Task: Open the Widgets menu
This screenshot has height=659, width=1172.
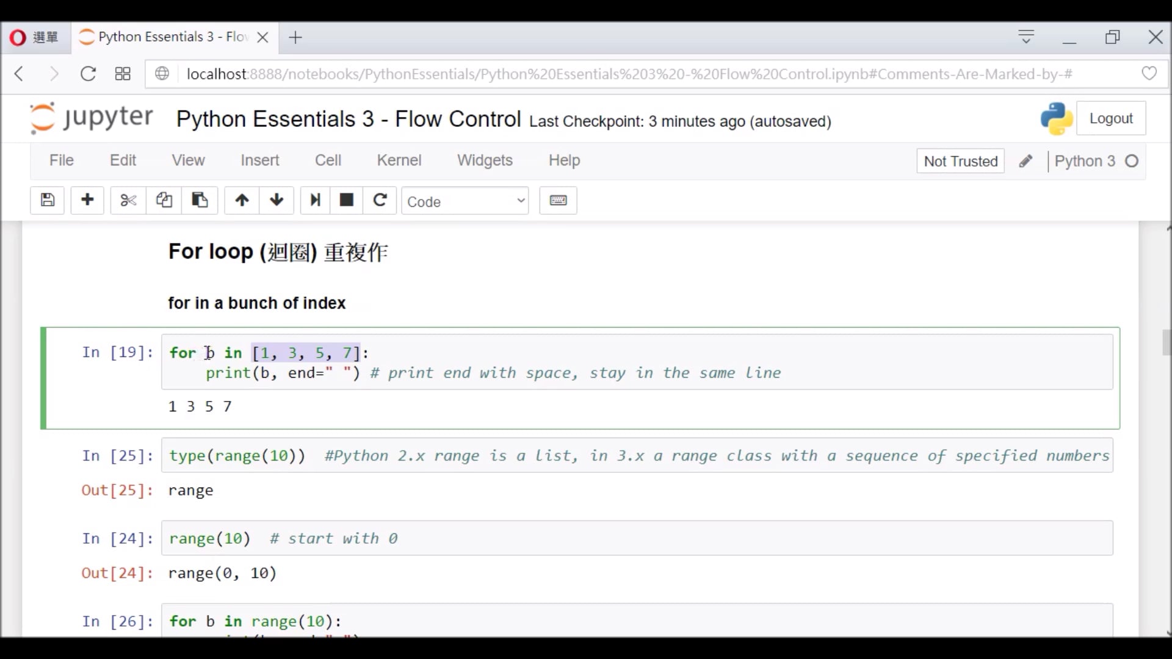Action: coord(485,160)
